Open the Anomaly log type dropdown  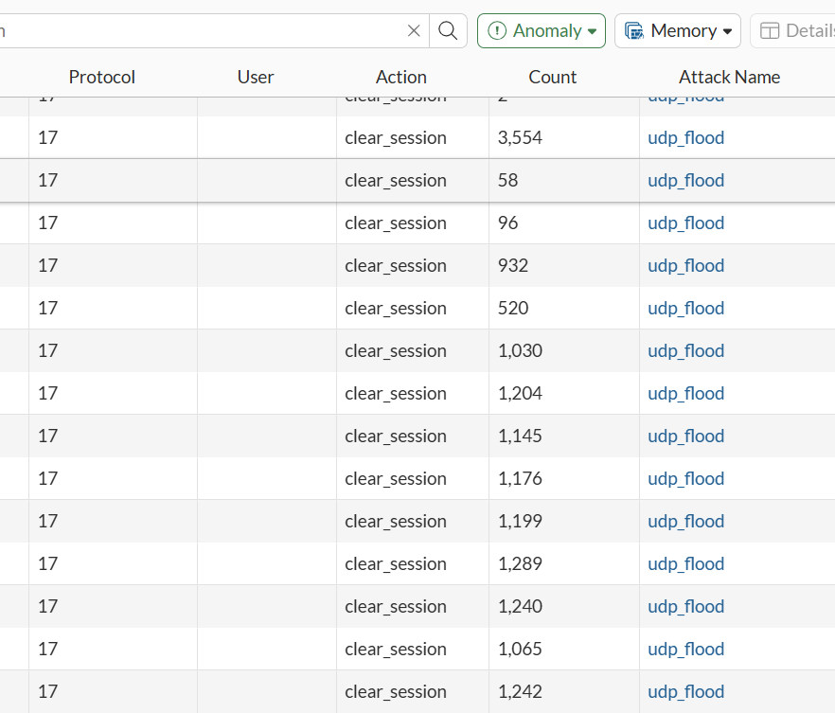pyautogui.click(x=542, y=31)
